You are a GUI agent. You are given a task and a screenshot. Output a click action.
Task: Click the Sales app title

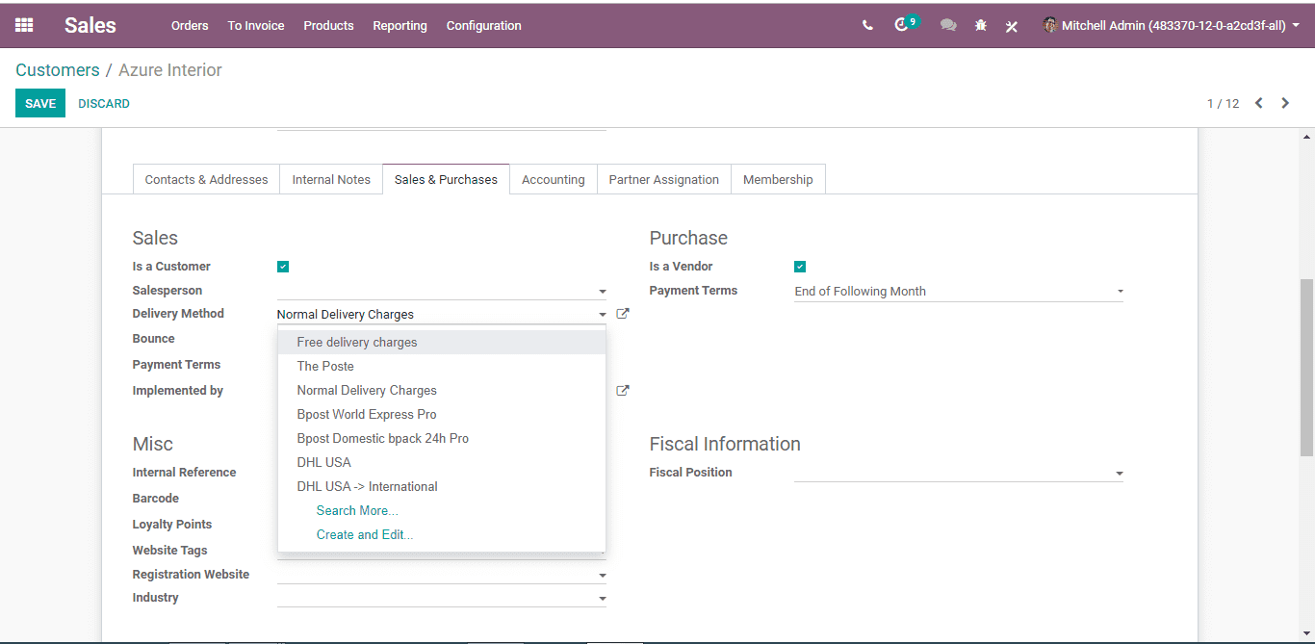(90, 26)
